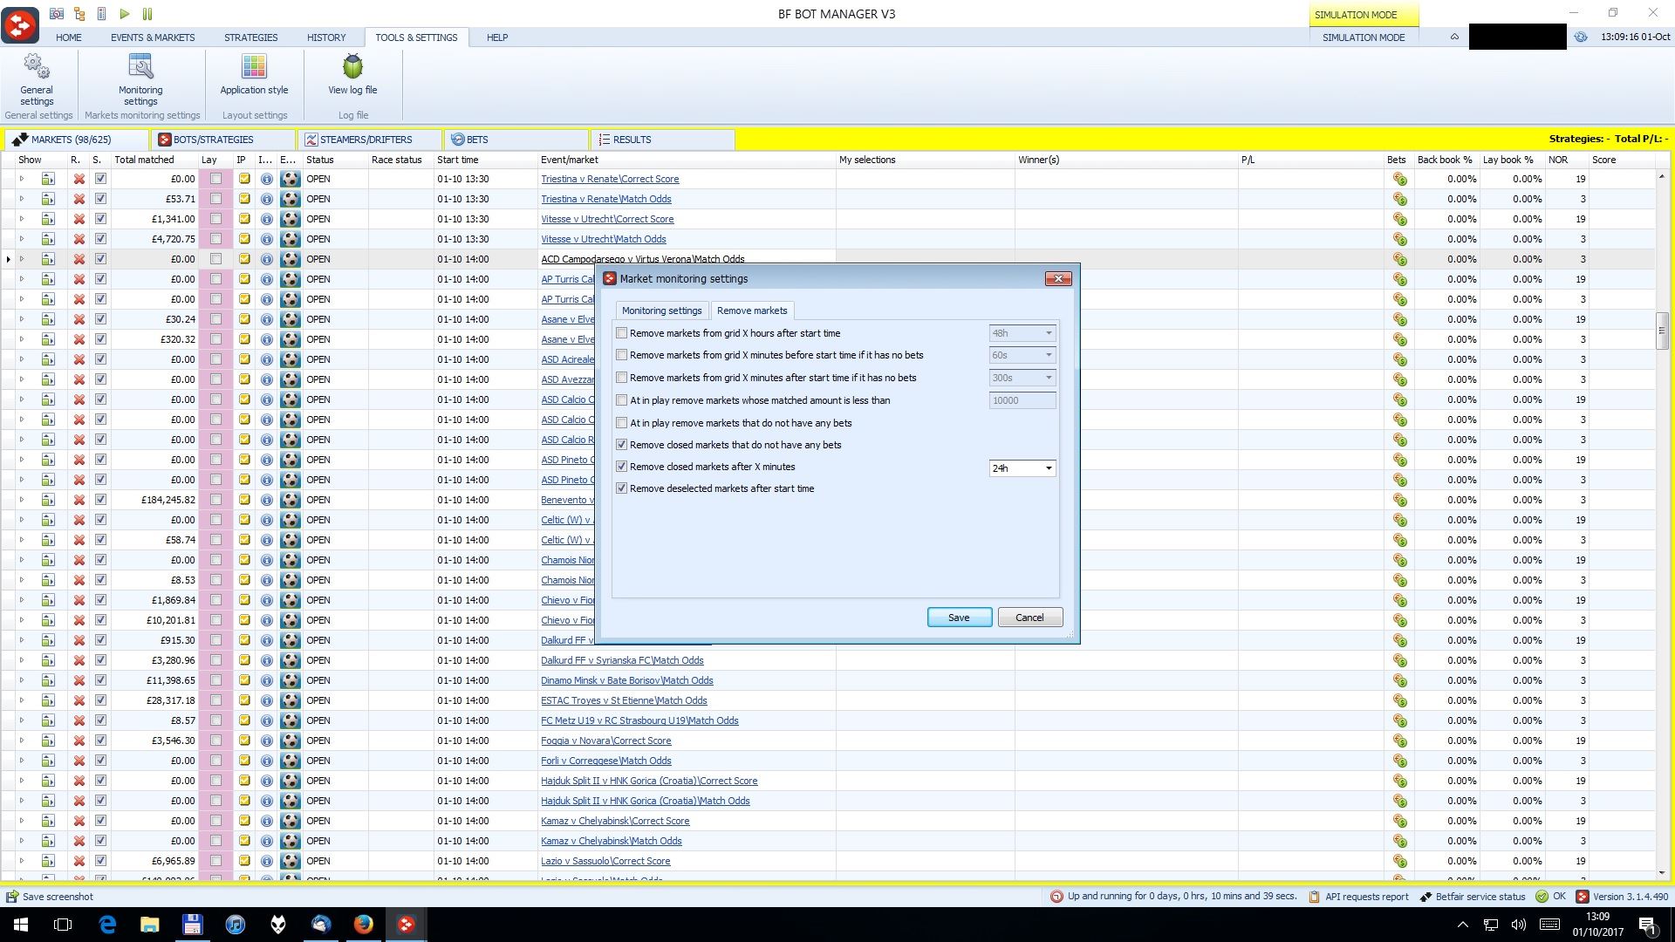Open the Foggia v Novara\Correct Score link
Screen dimensions: 1675x942
click(x=605, y=741)
